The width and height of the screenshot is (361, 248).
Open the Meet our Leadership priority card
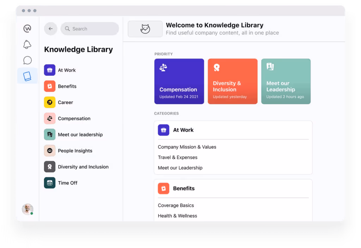click(x=286, y=81)
